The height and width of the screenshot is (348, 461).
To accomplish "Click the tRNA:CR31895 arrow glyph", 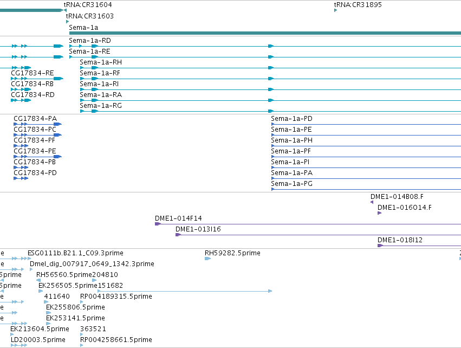I will pos(335,10).
